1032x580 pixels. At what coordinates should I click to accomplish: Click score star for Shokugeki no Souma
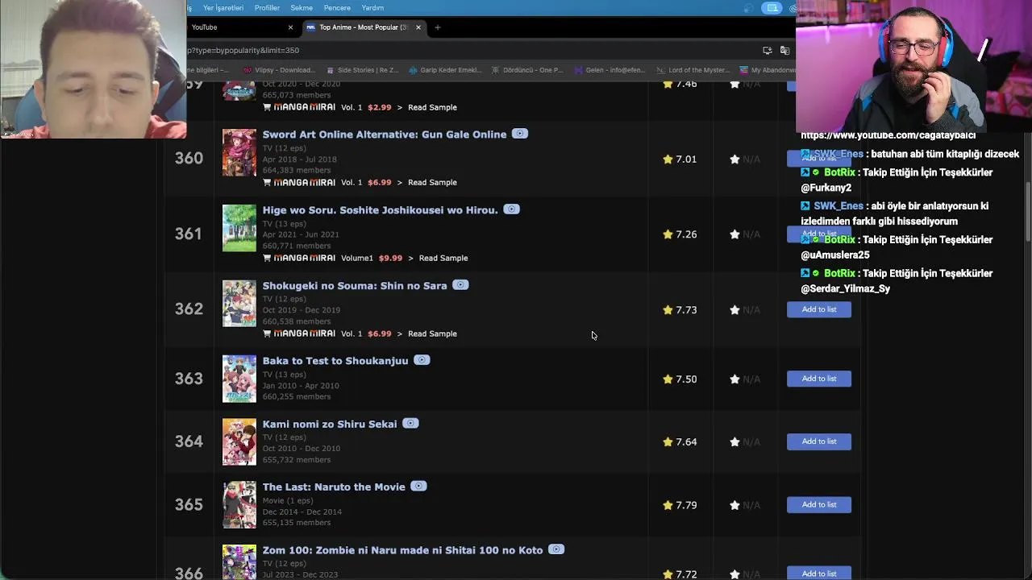668,310
